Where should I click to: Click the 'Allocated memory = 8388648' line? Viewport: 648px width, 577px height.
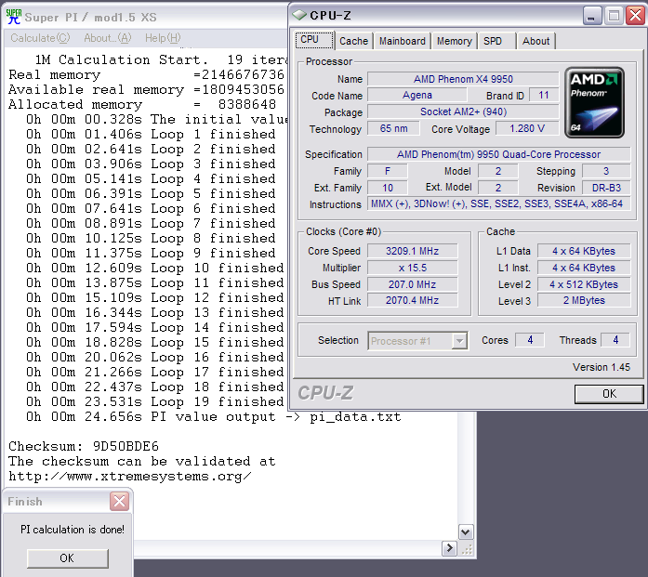coord(142,104)
